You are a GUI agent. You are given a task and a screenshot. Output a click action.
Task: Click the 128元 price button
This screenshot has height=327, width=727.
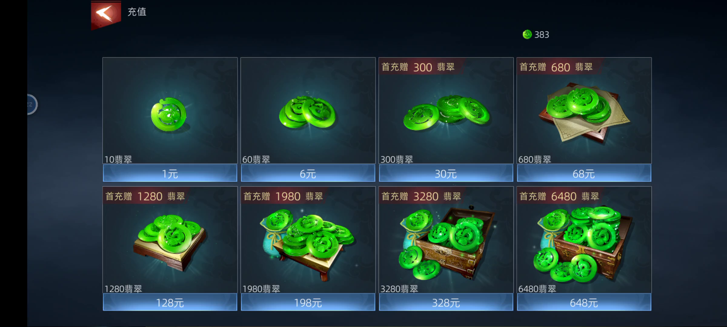pyautogui.click(x=170, y=302)
